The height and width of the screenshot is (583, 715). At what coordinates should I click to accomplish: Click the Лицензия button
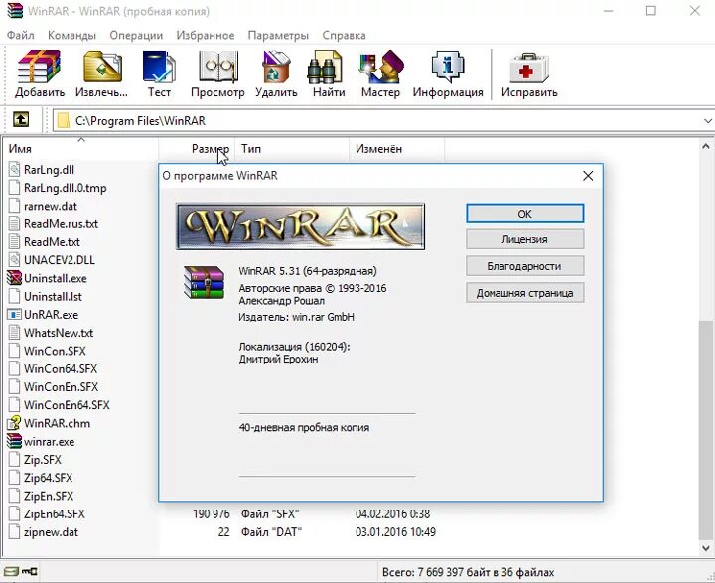point(525,239)
